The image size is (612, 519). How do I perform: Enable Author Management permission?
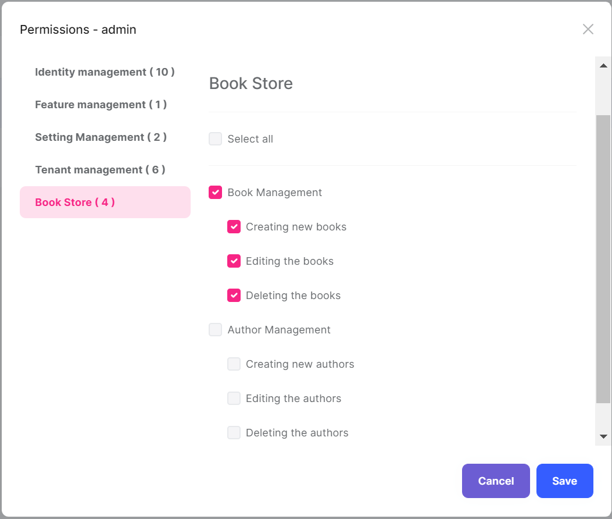point(215,329)
